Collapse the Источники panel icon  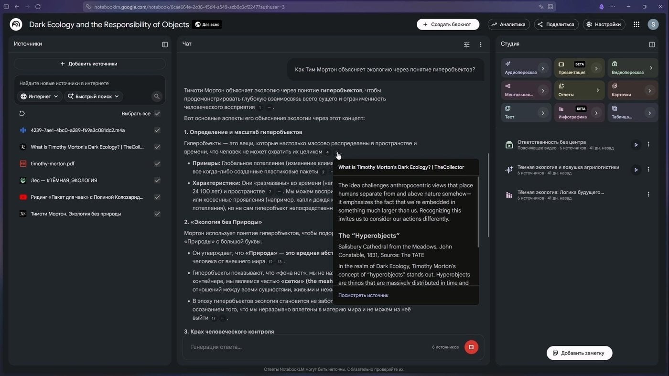[x=165, y=44]
